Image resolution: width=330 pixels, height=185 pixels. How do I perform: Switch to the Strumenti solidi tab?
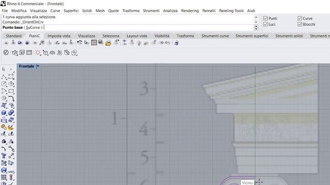tap(289, 36)
